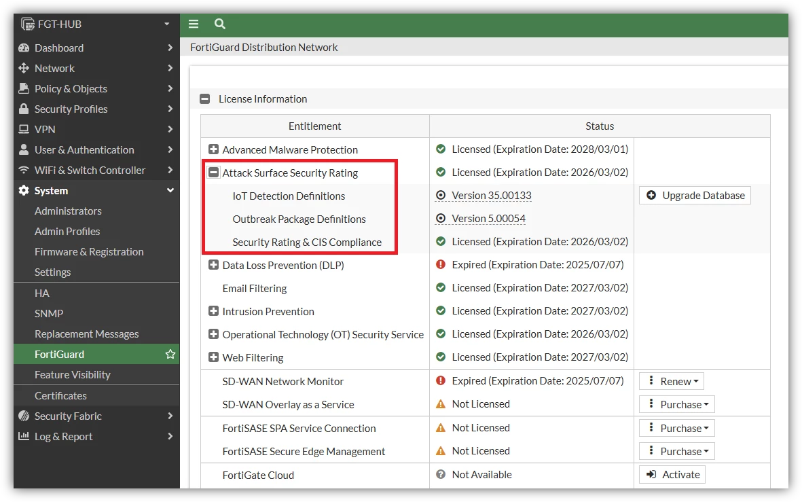Image resolution: width=802 pixels, height=502 pixels.
Task: Click the VPN laptop icon
Action: pyautogui.click(x=24, y=129)
